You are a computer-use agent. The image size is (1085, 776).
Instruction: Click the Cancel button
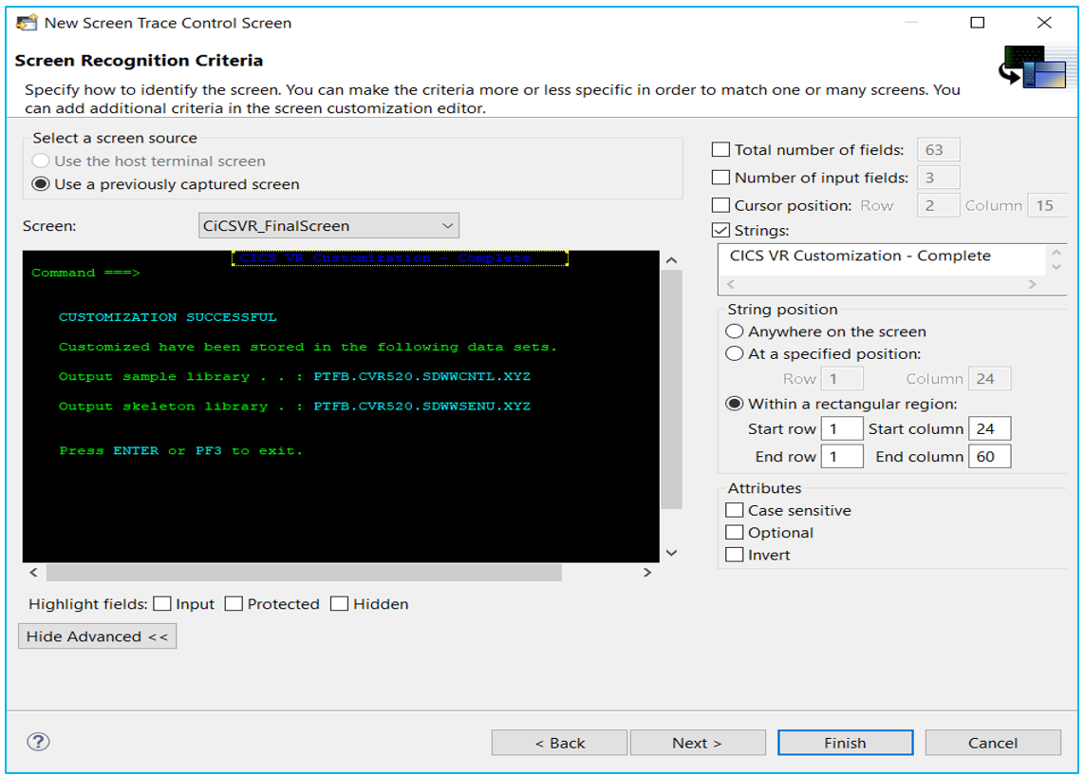[993, 743]
